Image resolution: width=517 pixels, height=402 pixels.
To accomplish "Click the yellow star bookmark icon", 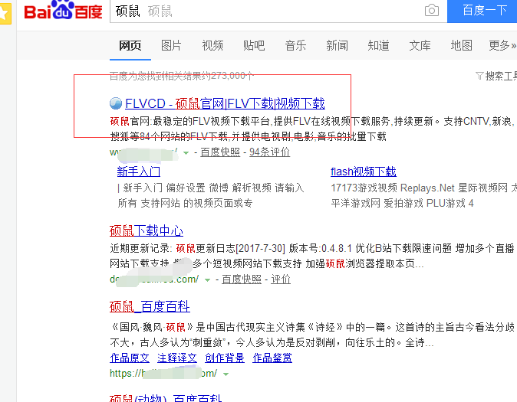I will (x=5, y=13).
